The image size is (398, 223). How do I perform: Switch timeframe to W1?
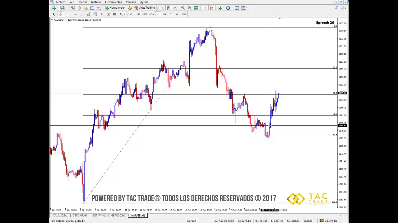tap(178, 14)
